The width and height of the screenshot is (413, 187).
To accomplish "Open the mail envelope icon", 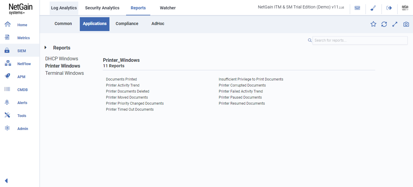I will point(357,8).
